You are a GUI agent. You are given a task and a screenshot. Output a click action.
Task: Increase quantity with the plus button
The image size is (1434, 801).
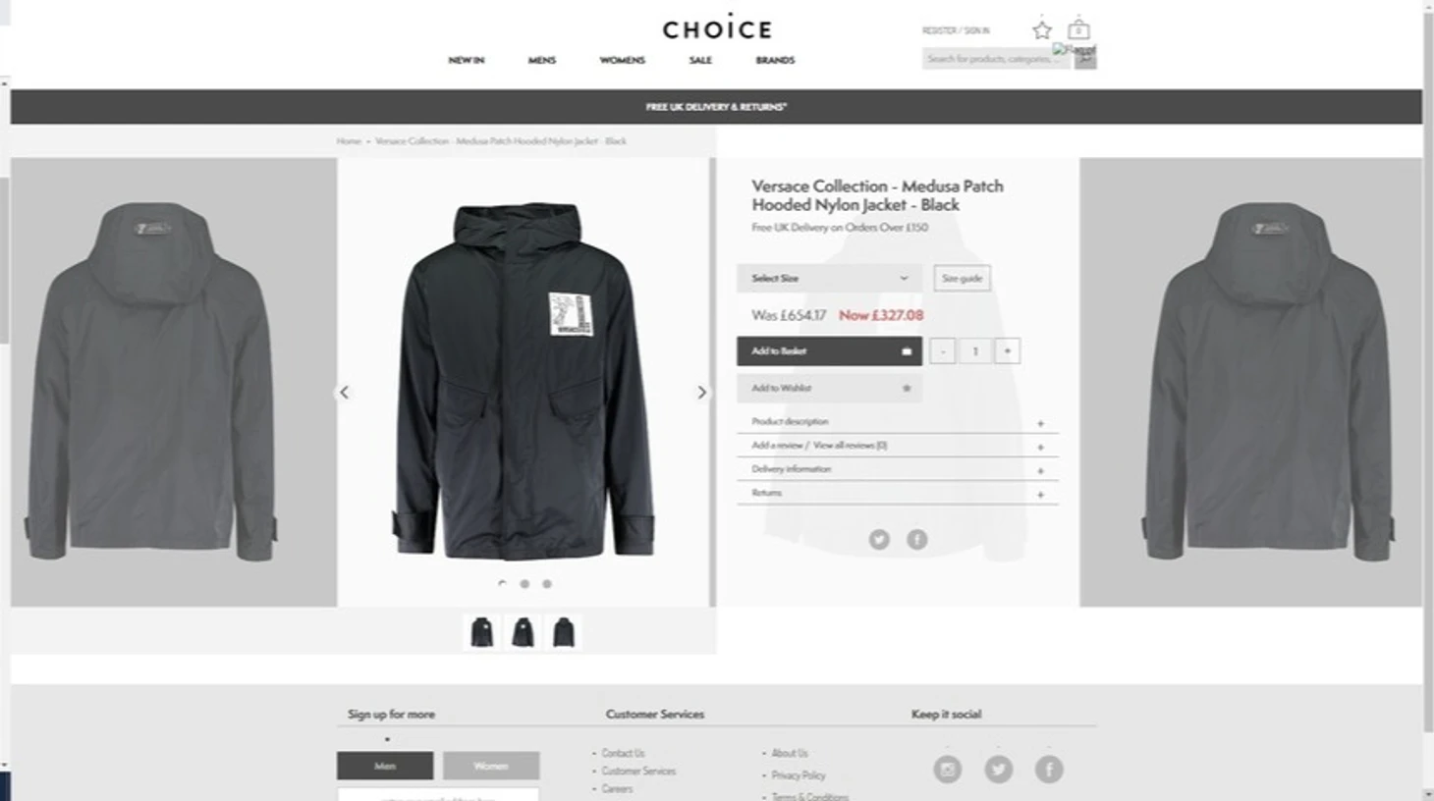(1007, 351)
